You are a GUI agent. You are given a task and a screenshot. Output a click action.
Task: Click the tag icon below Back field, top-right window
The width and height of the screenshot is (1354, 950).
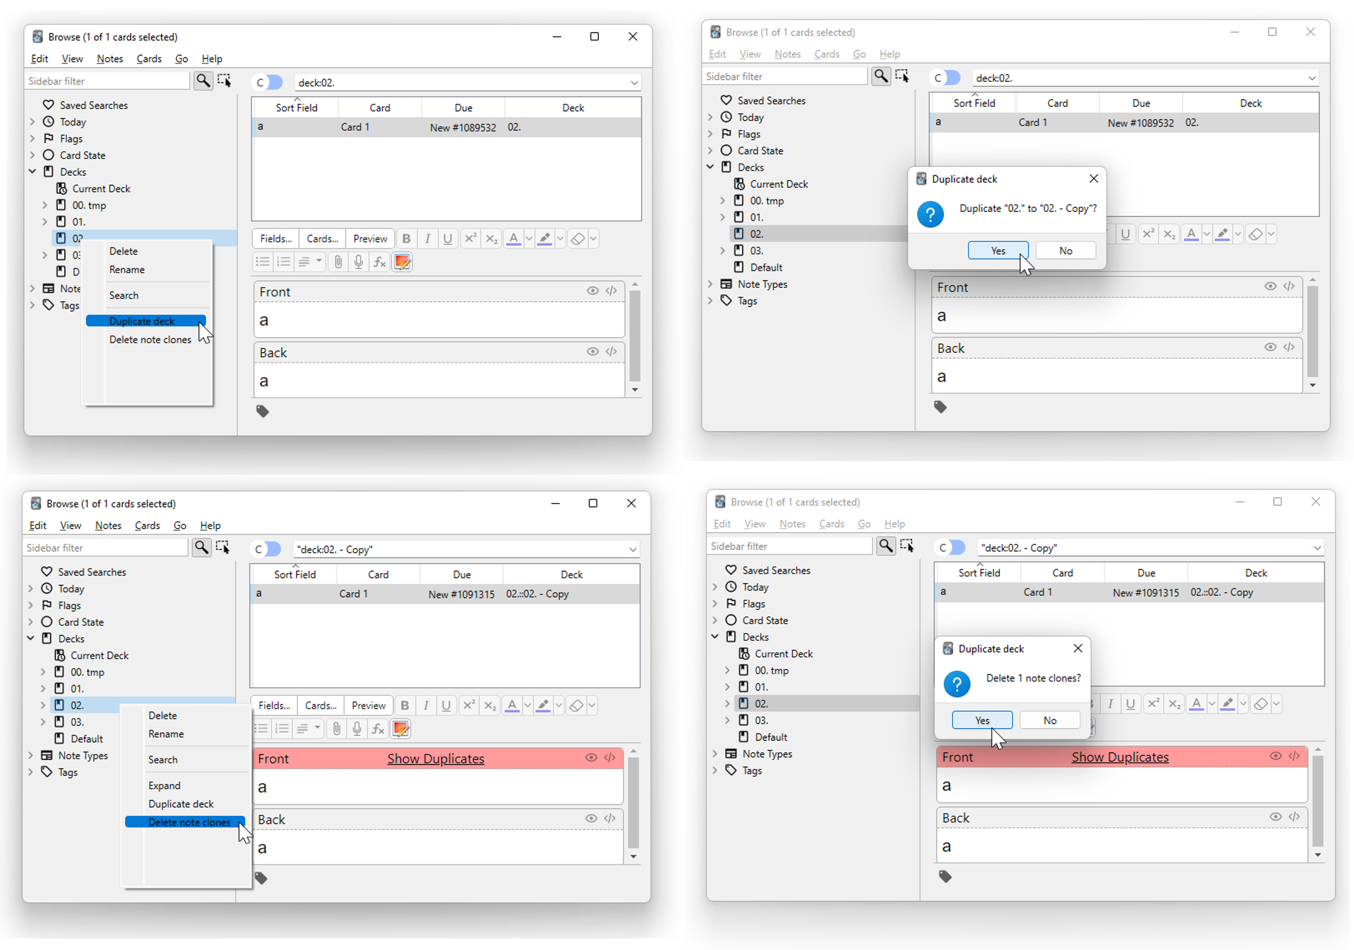click(x=940, y=407)
